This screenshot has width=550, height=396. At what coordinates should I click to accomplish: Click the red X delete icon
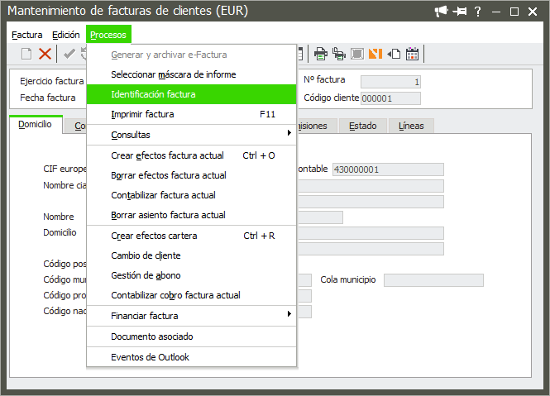point(45,54)
